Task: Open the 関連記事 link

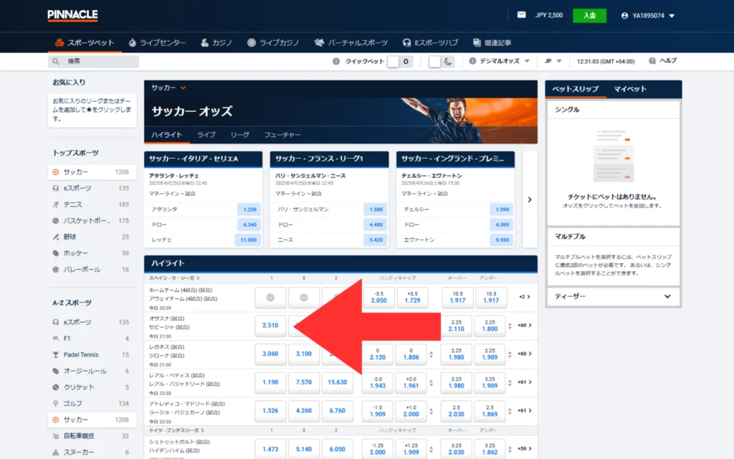Action: [492, 42]
